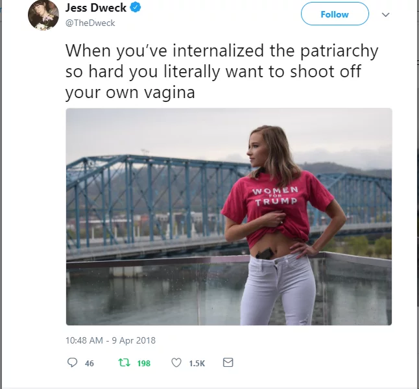Like the tweet with the heart icon
Viewport: 419px width, 389px height.
click(176, 363)
